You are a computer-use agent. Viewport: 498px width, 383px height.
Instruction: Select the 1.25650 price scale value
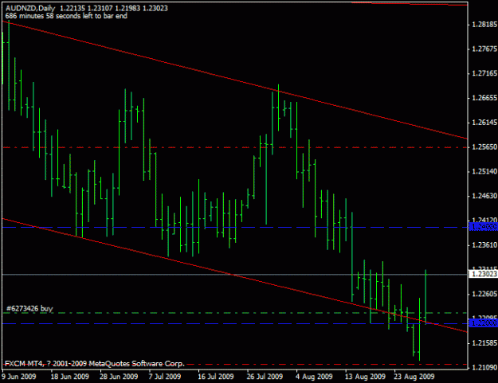click(x=484, y=147)
